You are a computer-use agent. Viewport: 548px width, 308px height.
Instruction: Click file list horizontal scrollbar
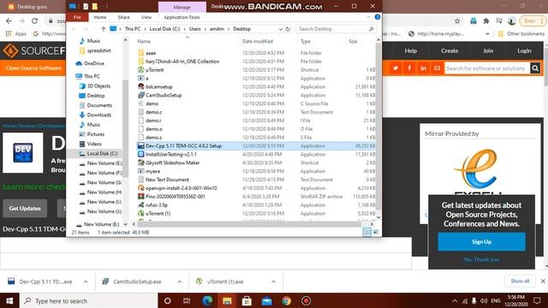(x=249, y=224)
